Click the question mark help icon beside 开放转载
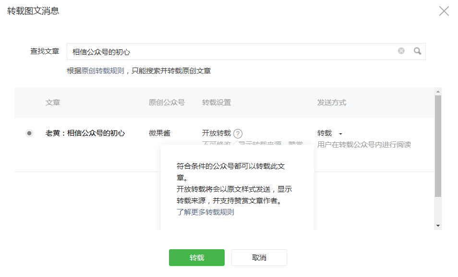This screenshot has width=458, height=277. click(x=238, y=134)
